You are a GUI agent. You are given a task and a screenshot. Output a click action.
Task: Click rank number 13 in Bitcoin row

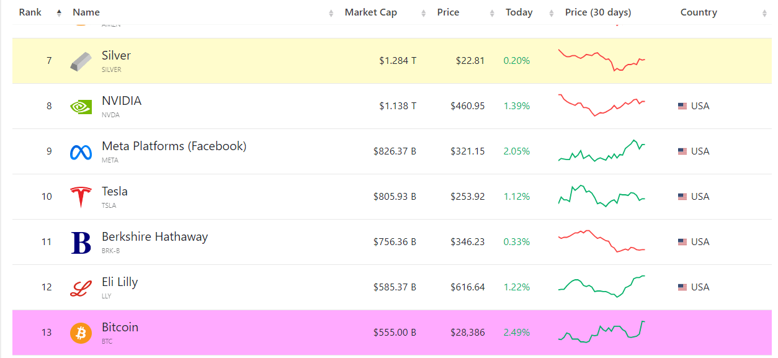point(47,333)
